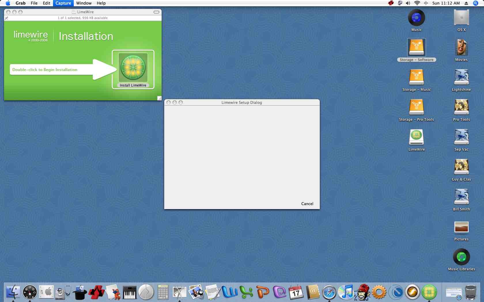The image size is (484, 302).
Task: Open the Music Libraries desktop icon
Action: coord(461,257)
